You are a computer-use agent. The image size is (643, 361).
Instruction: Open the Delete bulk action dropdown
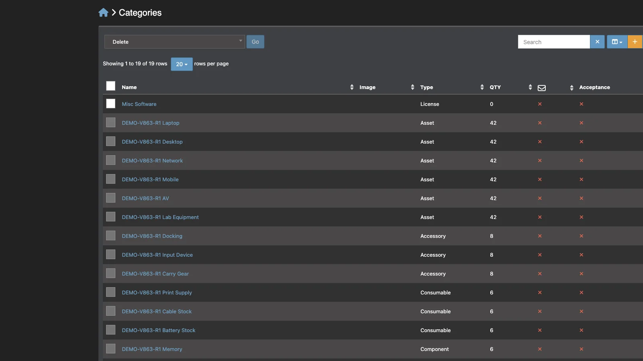[x=175, y=42]
